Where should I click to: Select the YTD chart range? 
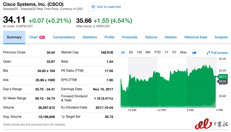pos(157,52)
